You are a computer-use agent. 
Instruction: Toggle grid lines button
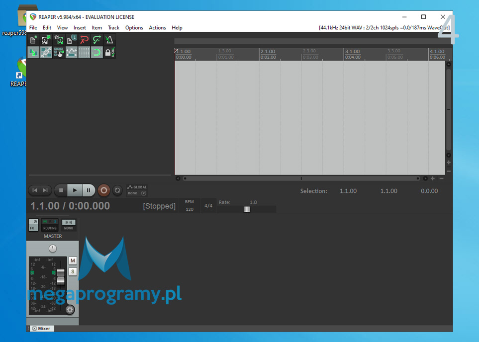[84, 52]
